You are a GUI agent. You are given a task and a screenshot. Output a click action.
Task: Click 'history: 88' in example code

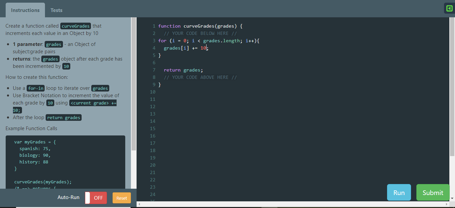34,162
